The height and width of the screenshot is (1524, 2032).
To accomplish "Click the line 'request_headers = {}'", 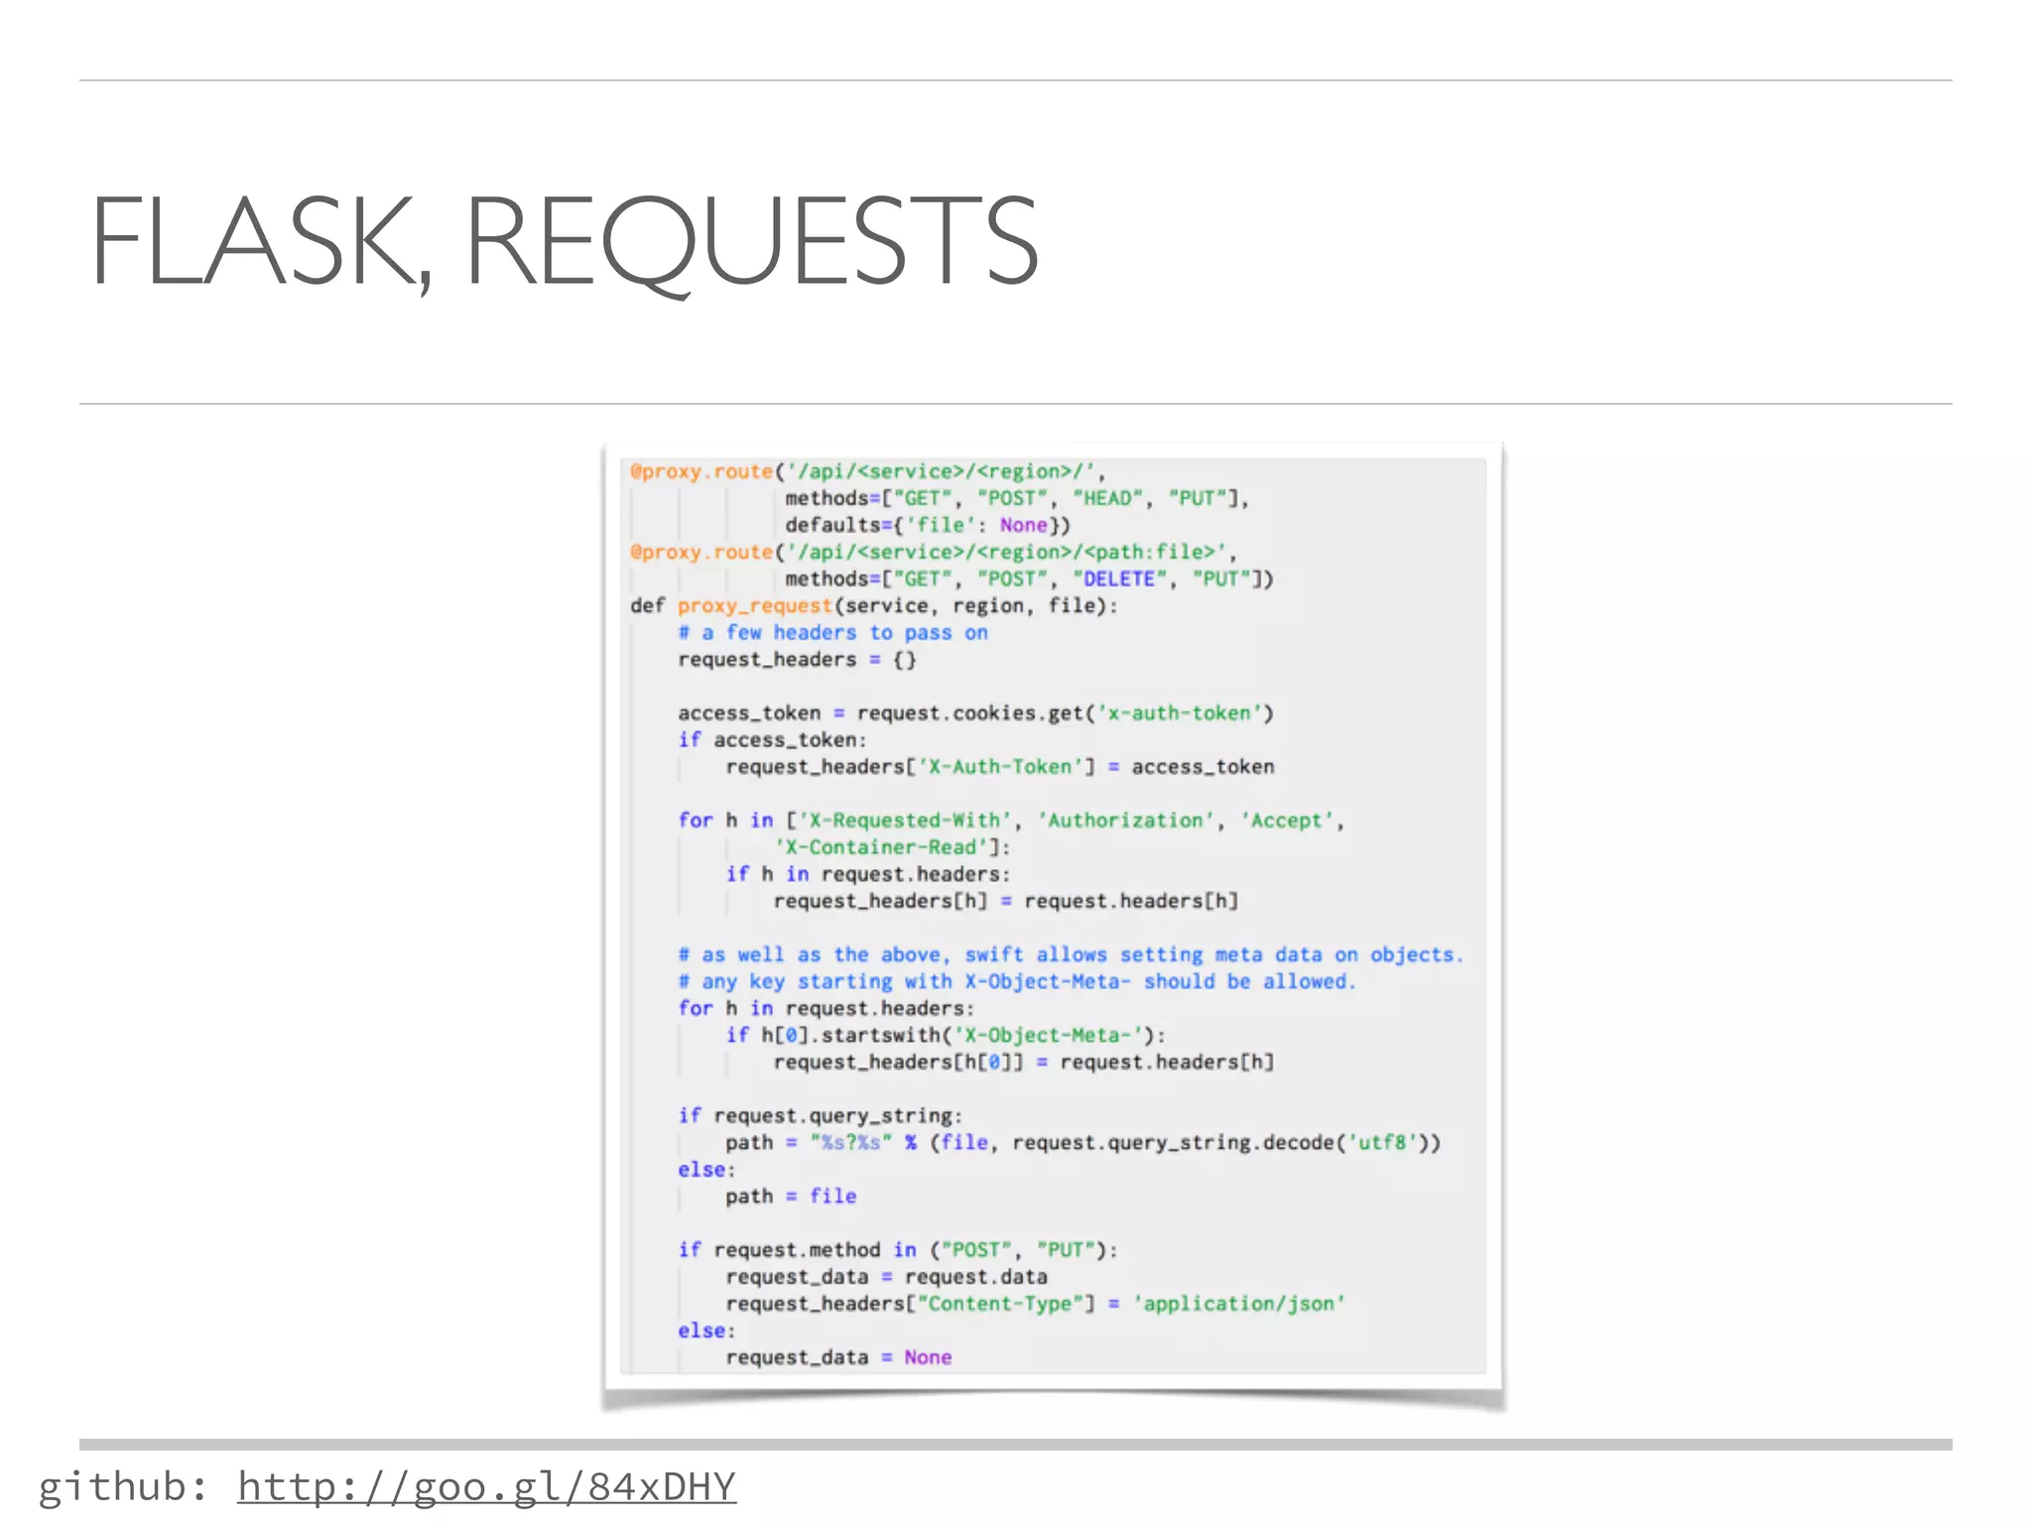I will click(x=797, y=660).
